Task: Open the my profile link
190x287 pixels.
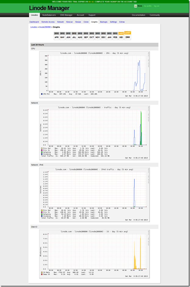Action: pyautogui.click(x=148, y=6)
